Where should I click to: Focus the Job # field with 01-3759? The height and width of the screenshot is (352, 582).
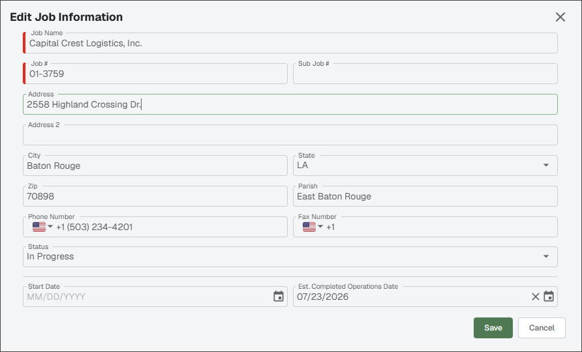(x=155, y=74)
